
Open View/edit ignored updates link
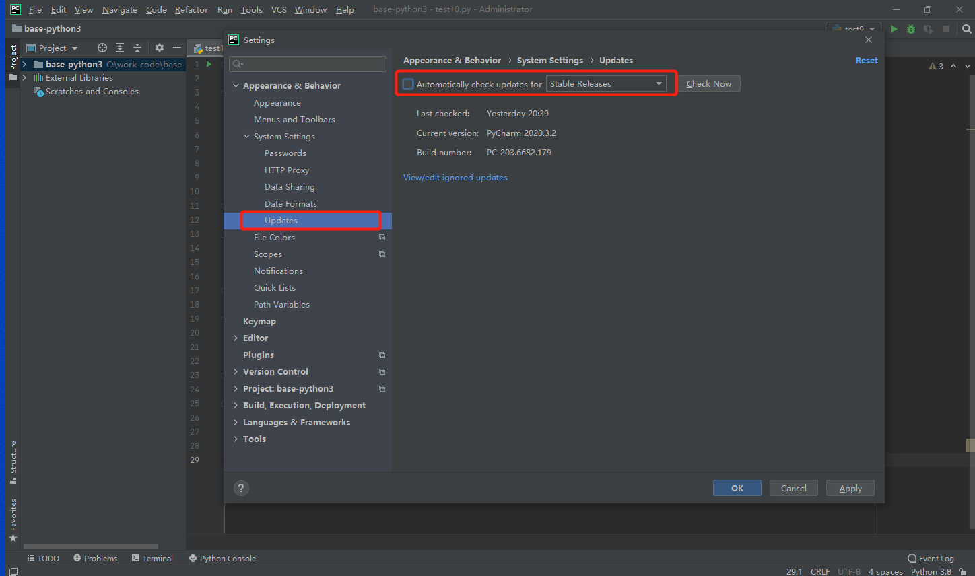point(455,178)
